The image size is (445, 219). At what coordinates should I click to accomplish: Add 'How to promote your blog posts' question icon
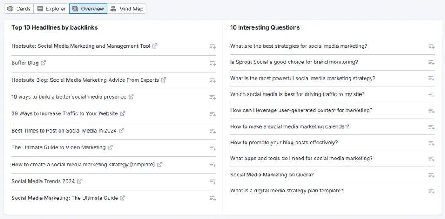[431, 143]
